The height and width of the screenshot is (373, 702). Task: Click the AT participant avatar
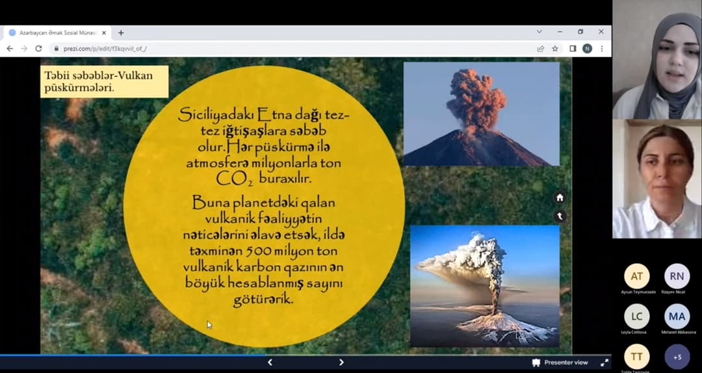point(636,276)
